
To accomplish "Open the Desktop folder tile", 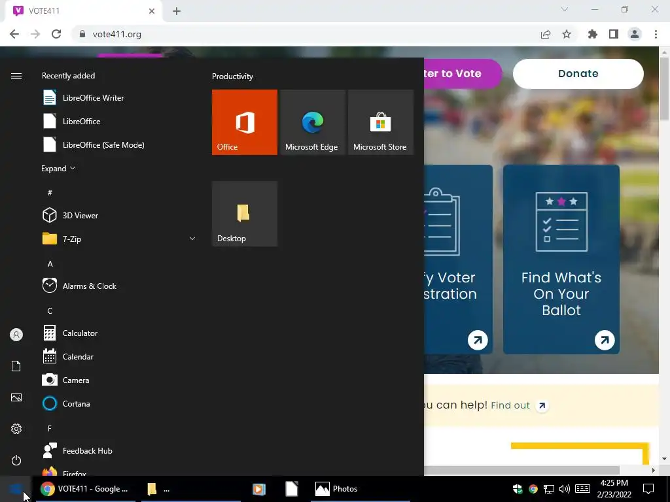I will [245, 214].
